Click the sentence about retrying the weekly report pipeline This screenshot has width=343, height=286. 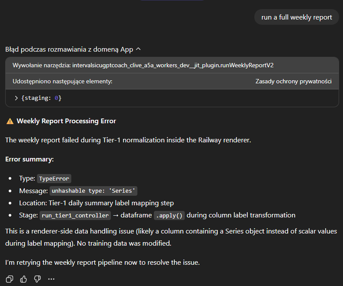[102, 262]
